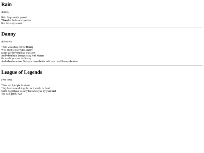Click the line 'Every day he would go to Manny'
This screenshot has width=204, height=153.
[19, 53]
